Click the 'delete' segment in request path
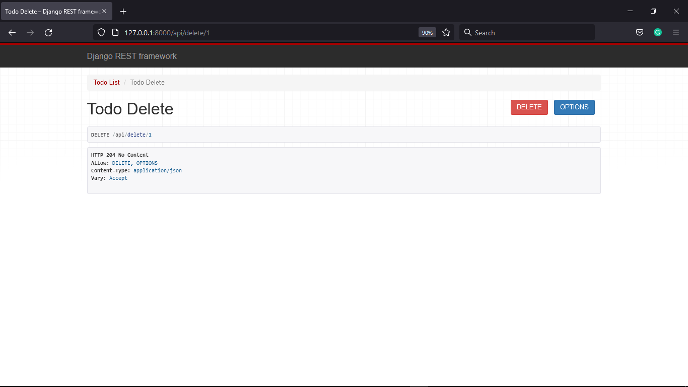 136,135
